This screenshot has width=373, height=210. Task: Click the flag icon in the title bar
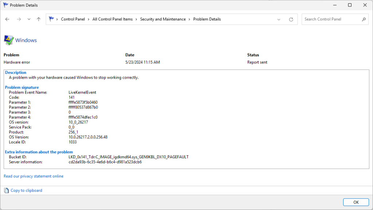(x=5, y=5)
